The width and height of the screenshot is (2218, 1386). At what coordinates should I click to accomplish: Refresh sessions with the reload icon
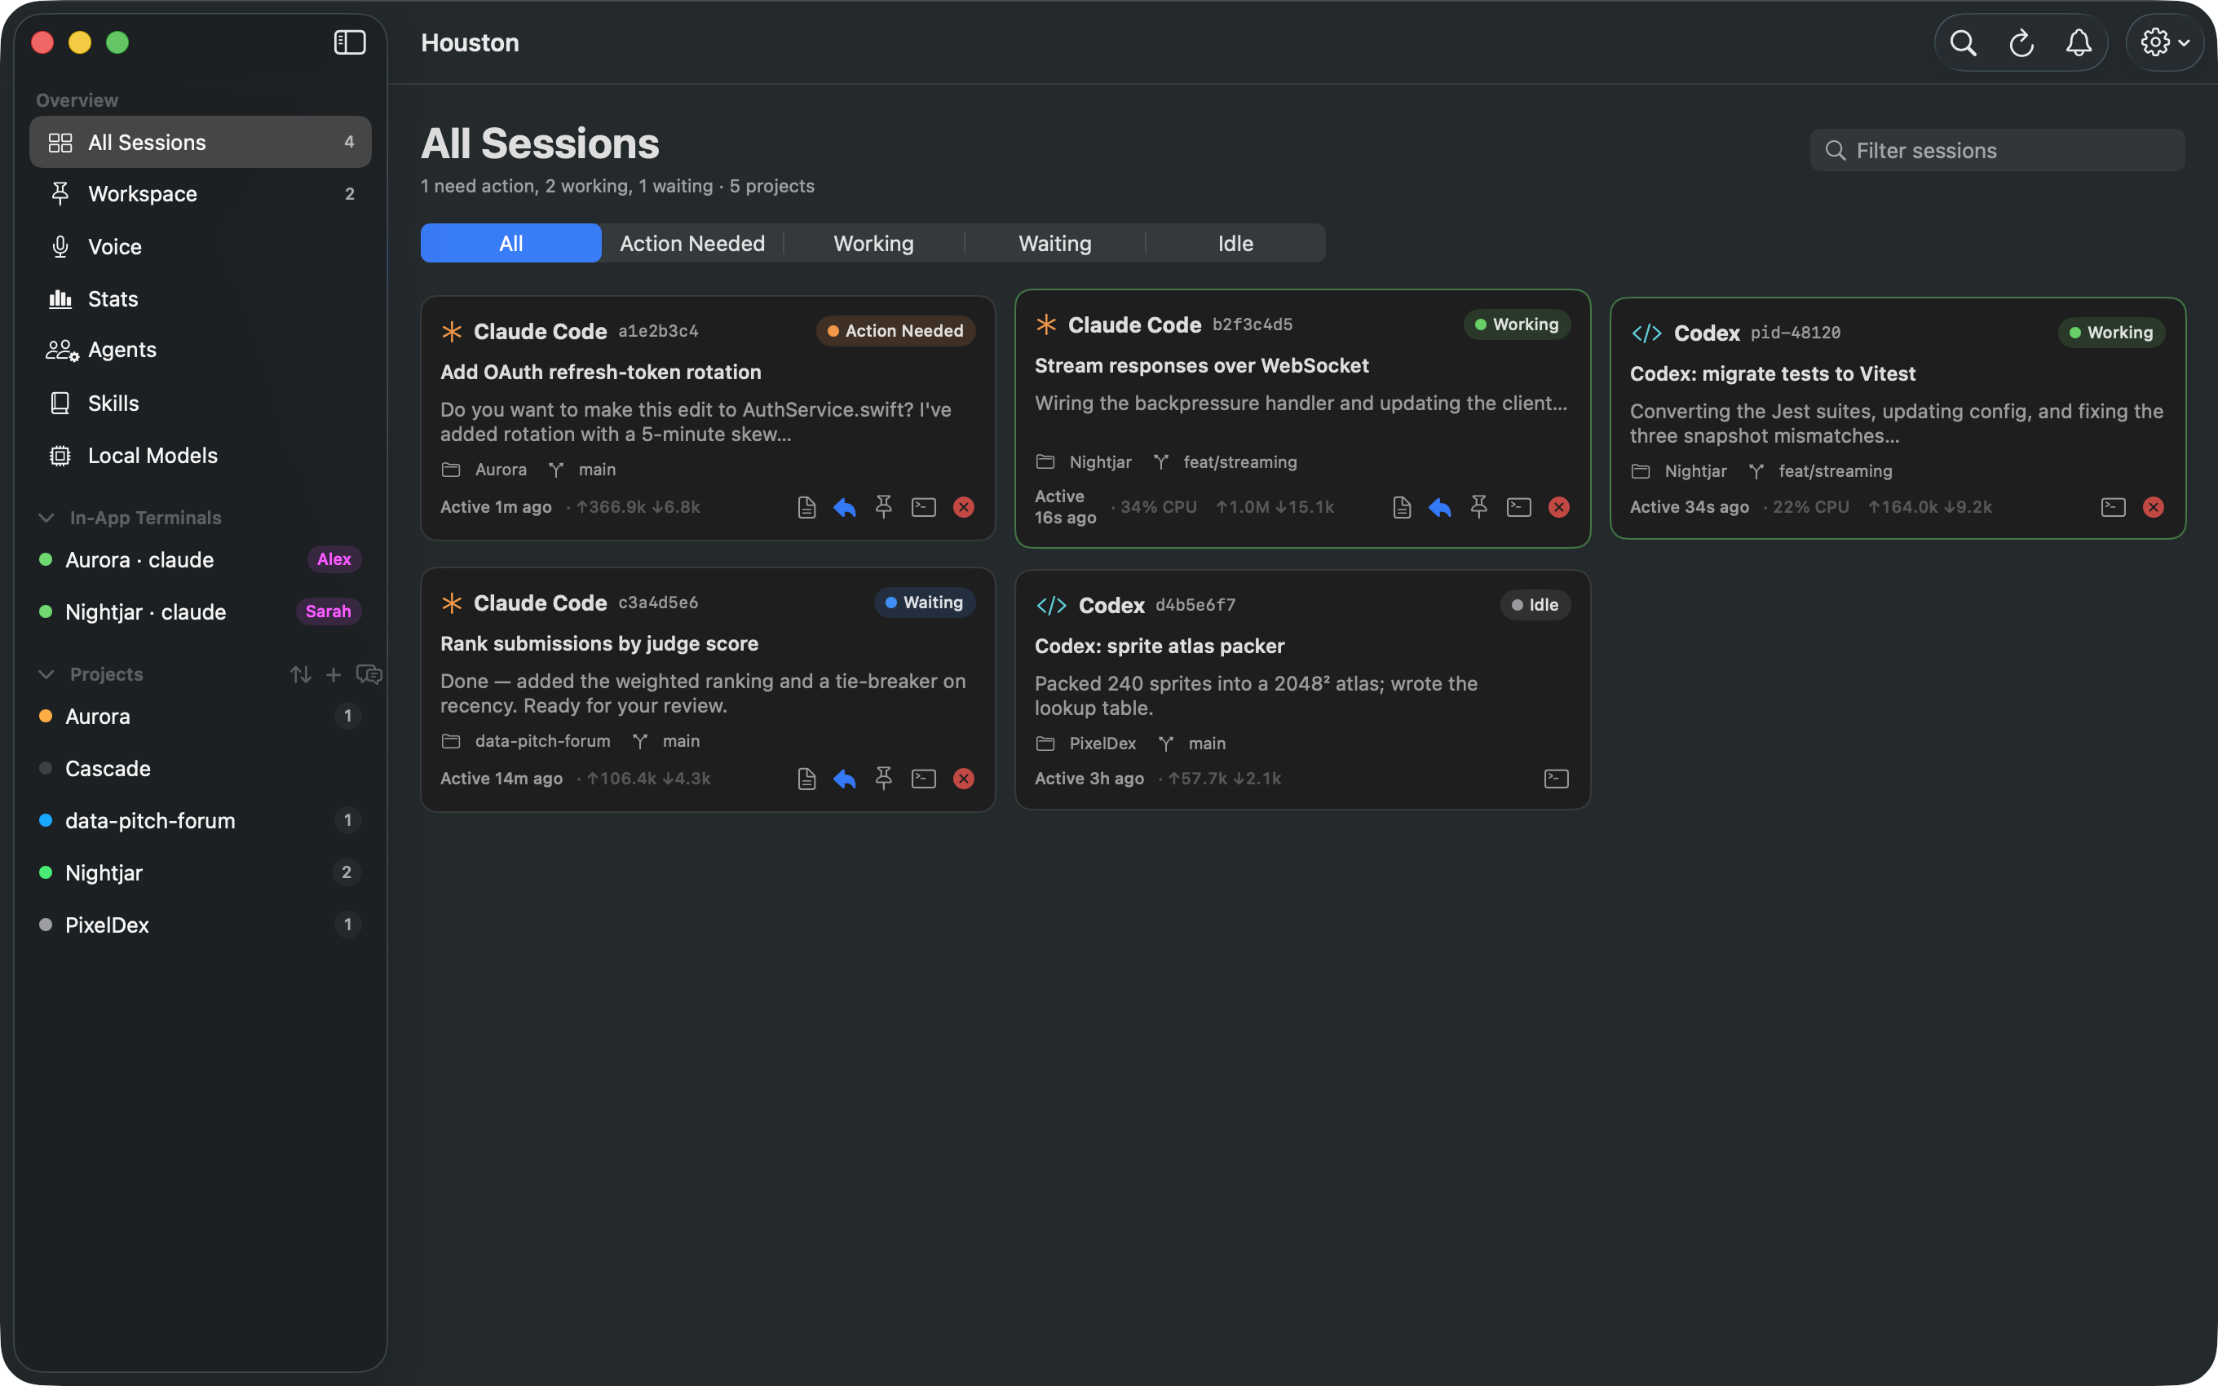coord(2021,43)
